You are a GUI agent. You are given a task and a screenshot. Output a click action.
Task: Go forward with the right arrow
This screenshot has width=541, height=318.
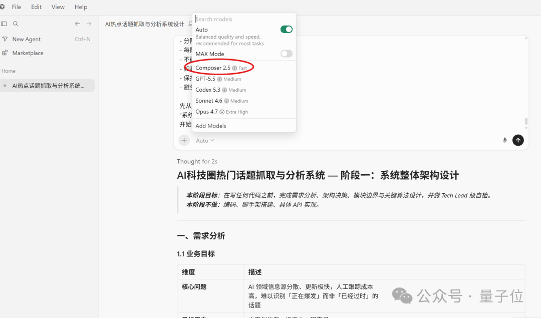point(89,24)
